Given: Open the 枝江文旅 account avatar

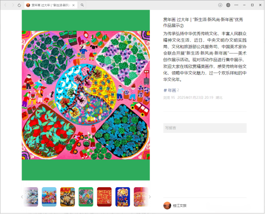Looking at the screenshot, I should pyautogui.click(x=167, y=205).
